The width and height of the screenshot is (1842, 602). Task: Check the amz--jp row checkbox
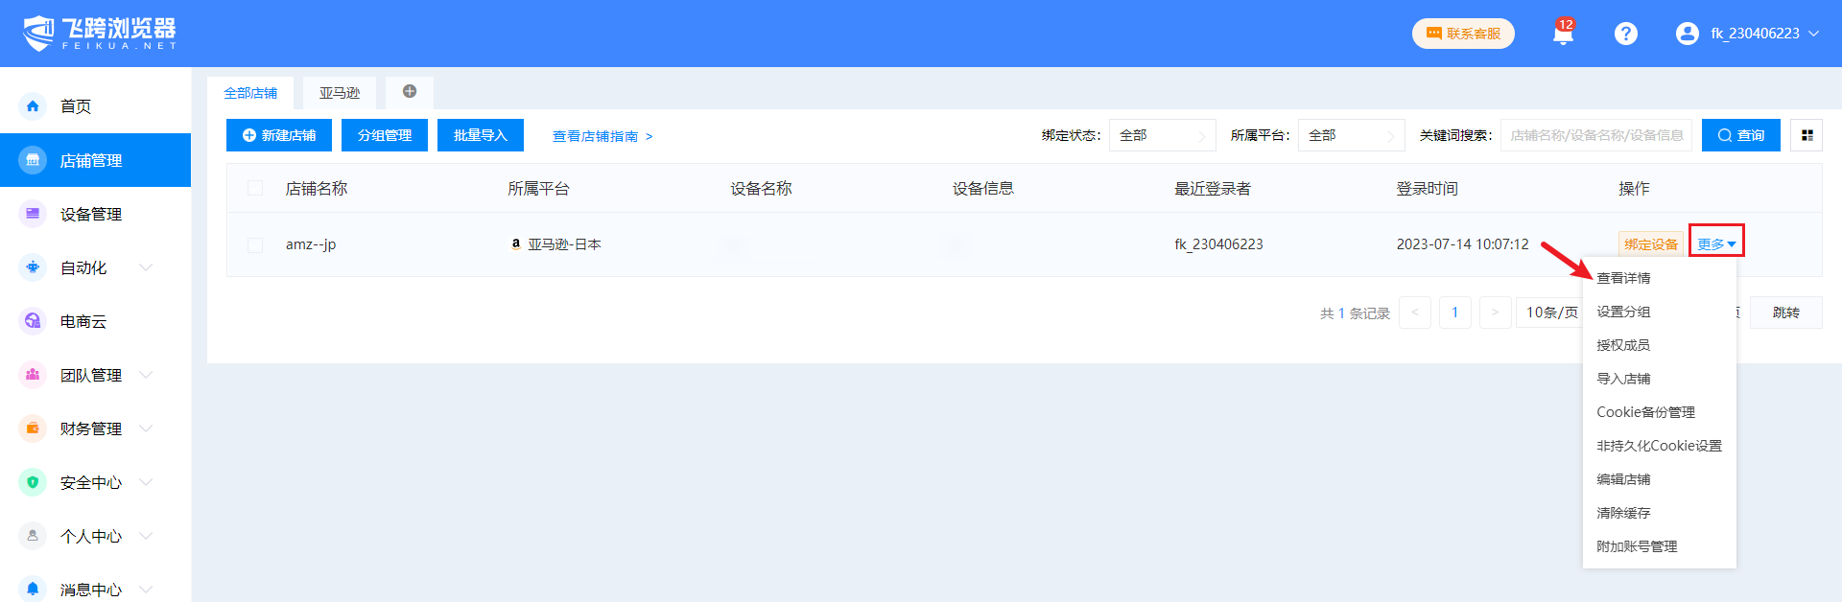pos(255,244)
